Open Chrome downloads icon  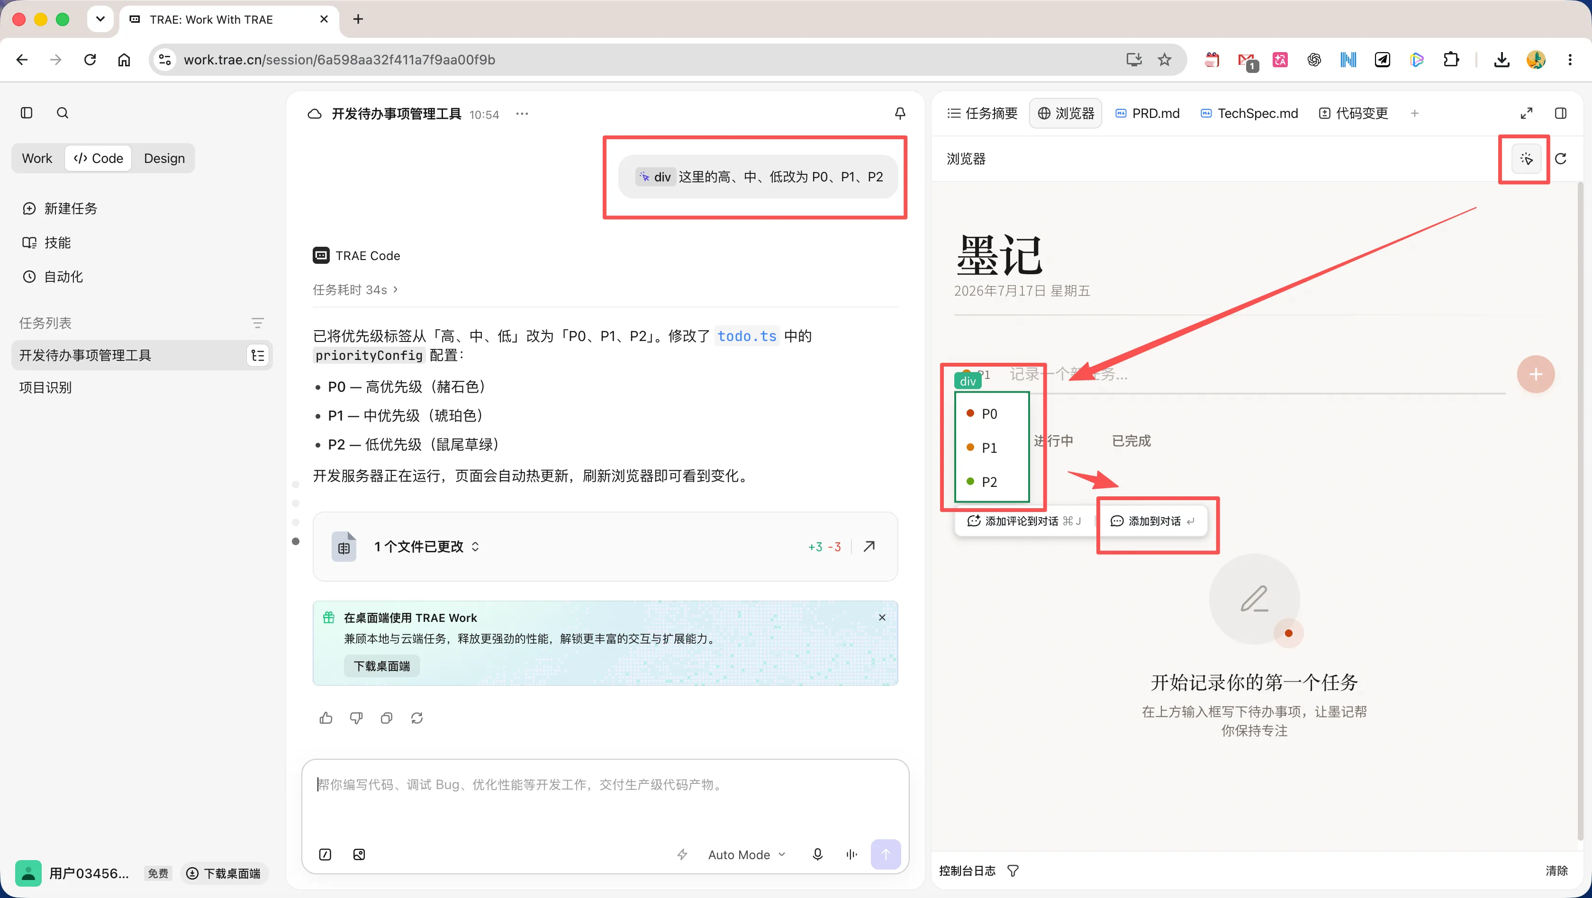[1502, 60]
